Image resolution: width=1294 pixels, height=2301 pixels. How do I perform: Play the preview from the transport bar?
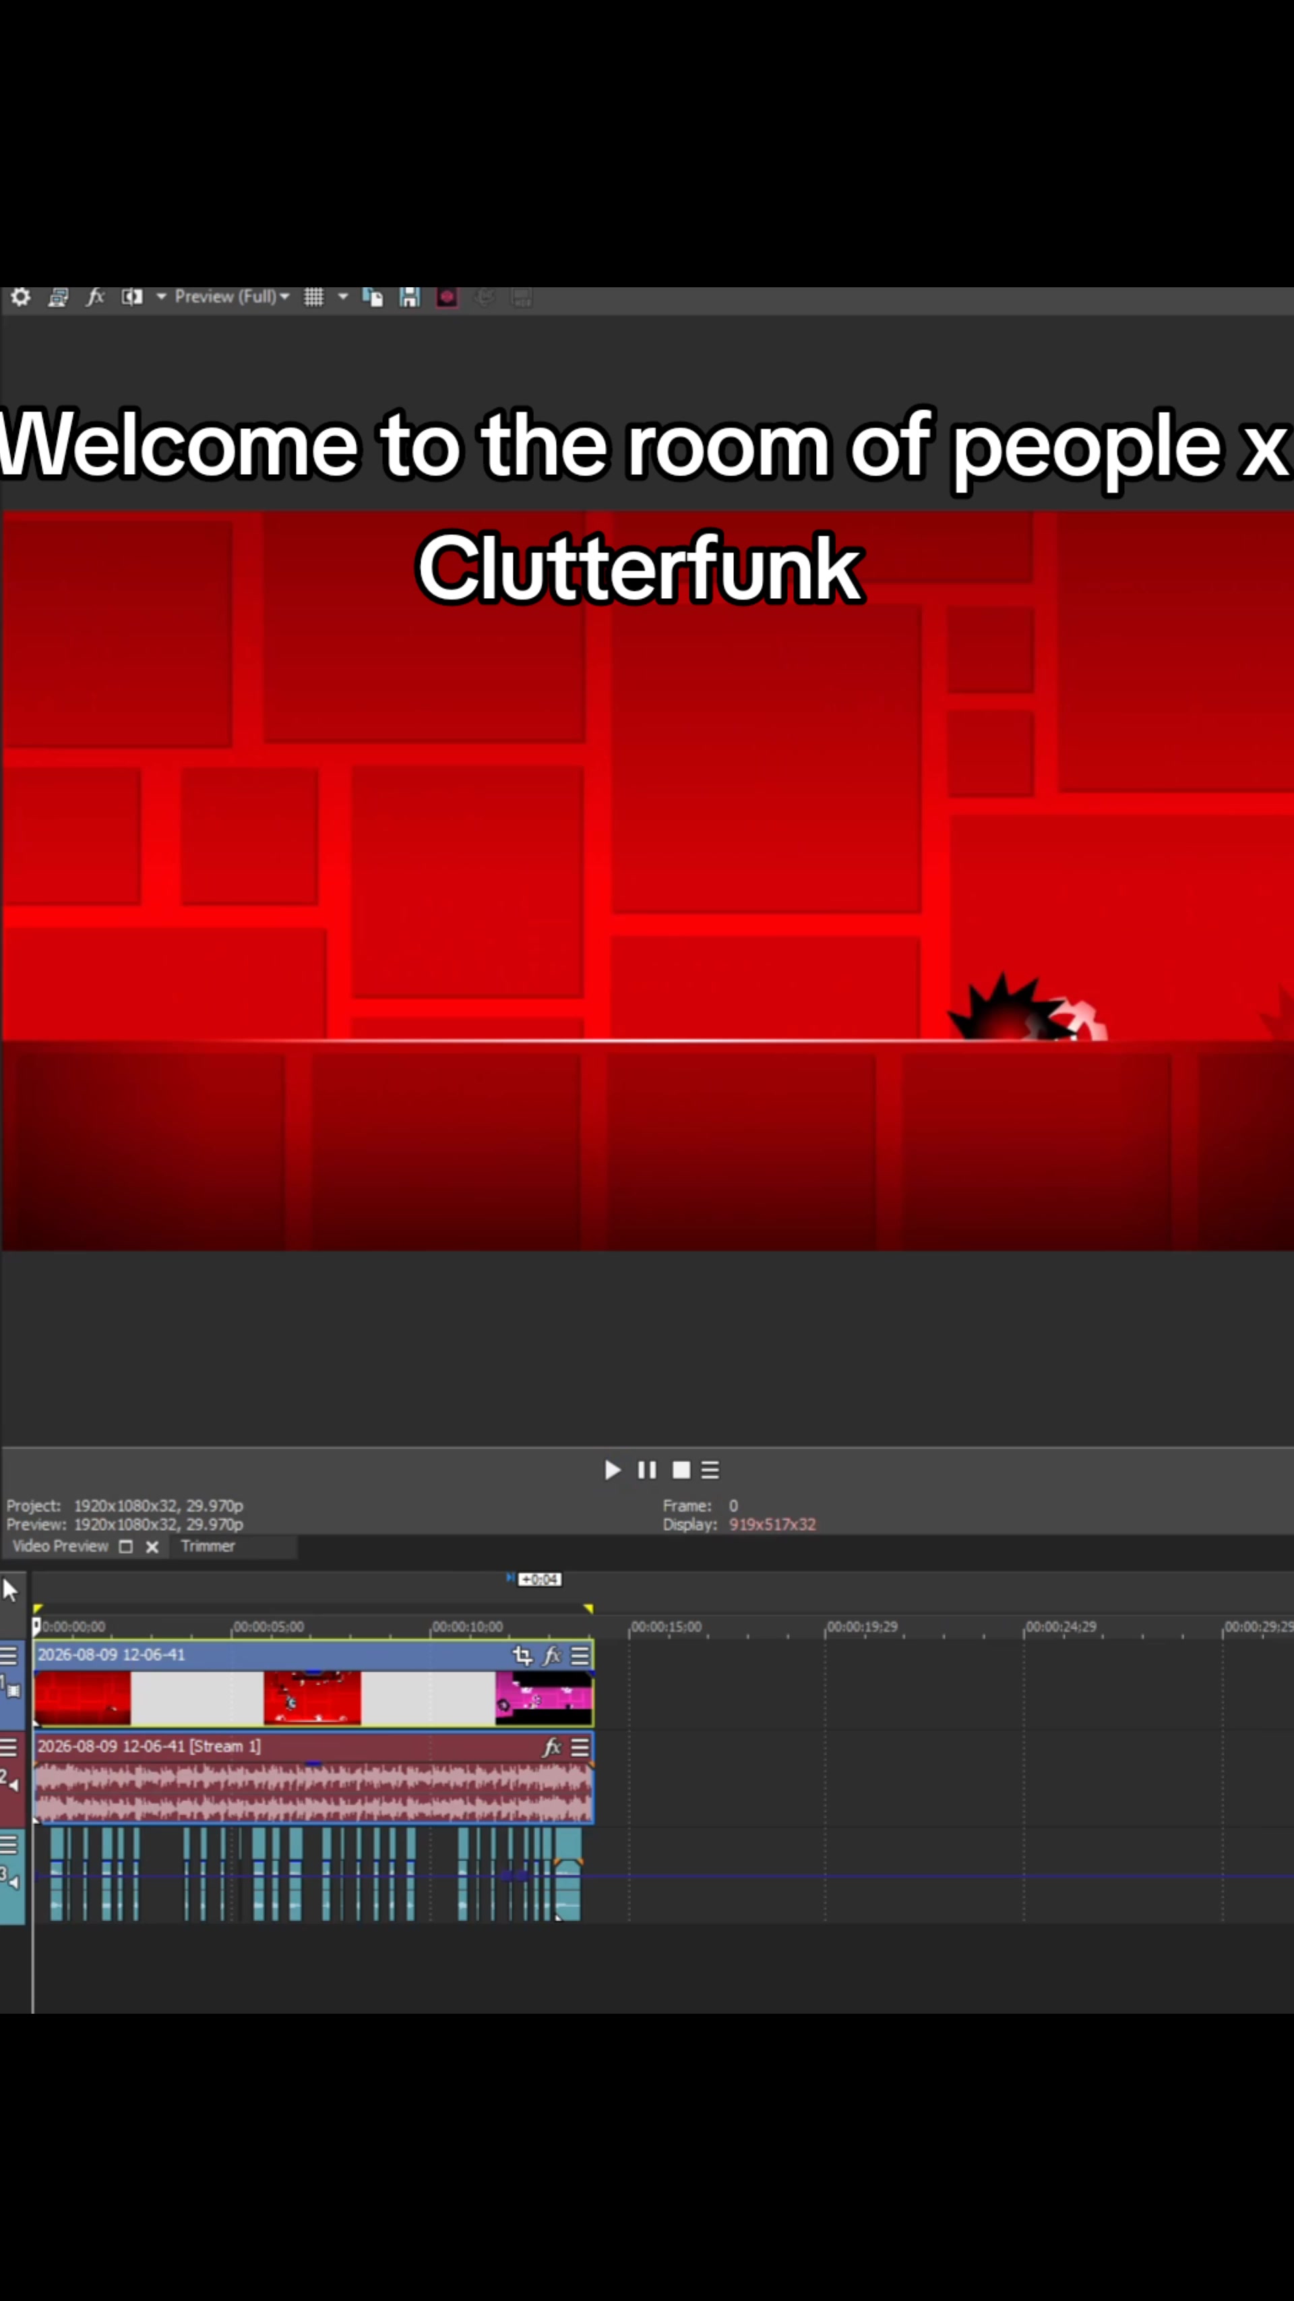point(612,1470)
